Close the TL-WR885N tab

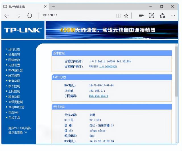click(x=45, y=7)
